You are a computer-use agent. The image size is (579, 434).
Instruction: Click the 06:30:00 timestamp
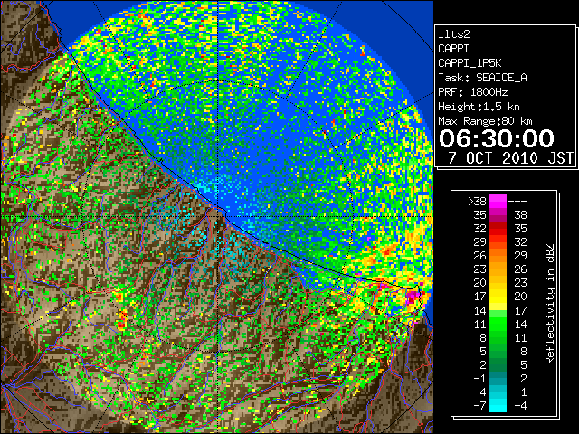[x=497, y=138]
